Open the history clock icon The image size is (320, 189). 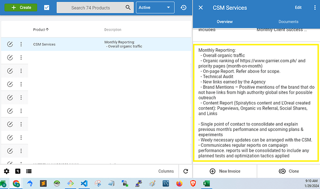point(184,7)
